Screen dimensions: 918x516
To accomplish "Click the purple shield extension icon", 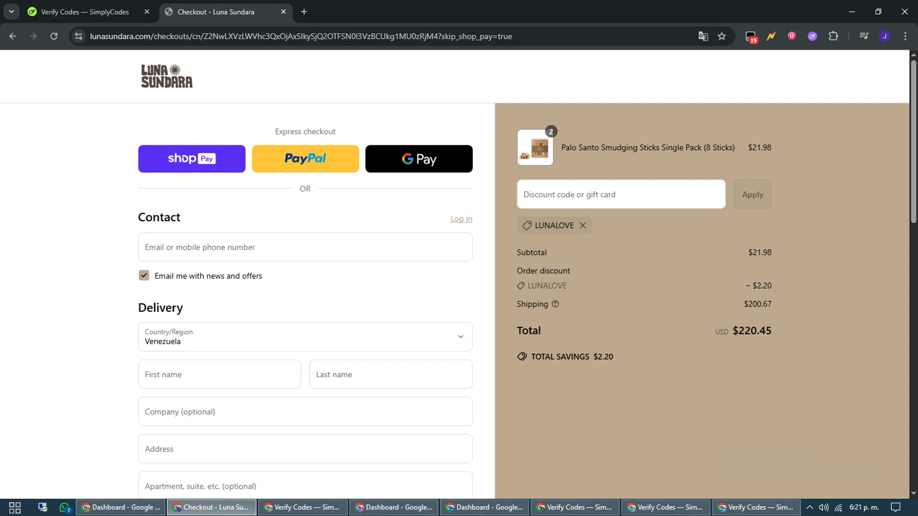I will point(791,36).
